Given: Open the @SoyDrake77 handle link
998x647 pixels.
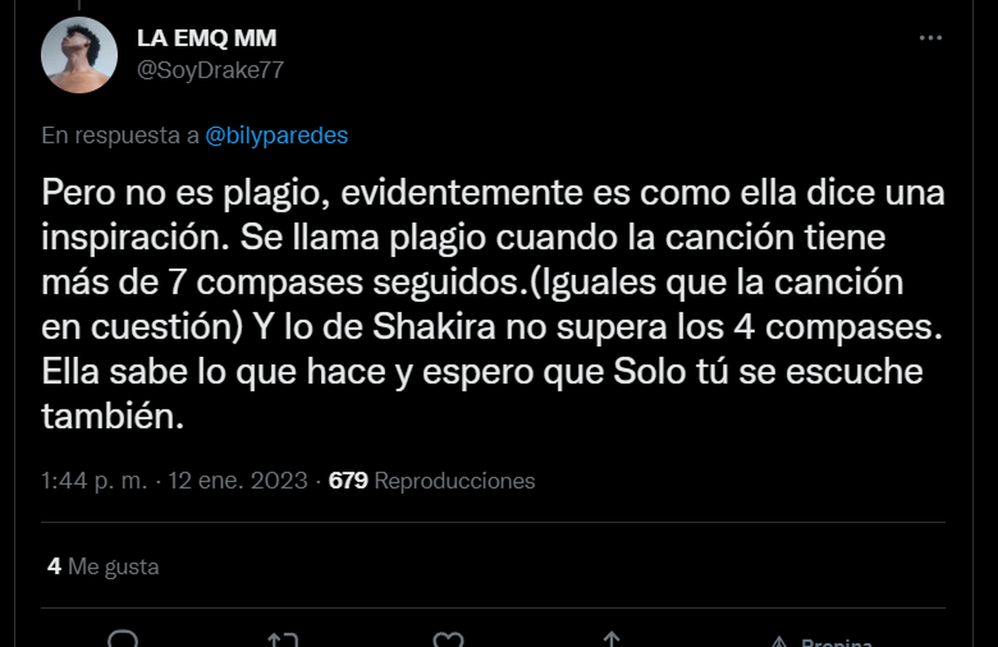Looking at the screenshot, I should 210,70.
